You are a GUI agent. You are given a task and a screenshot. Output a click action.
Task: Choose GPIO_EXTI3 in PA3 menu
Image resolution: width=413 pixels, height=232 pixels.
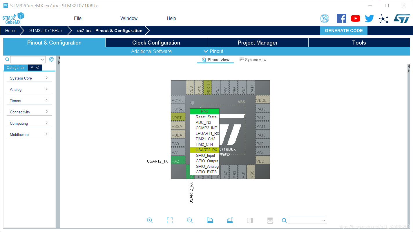tap(204, 172)
